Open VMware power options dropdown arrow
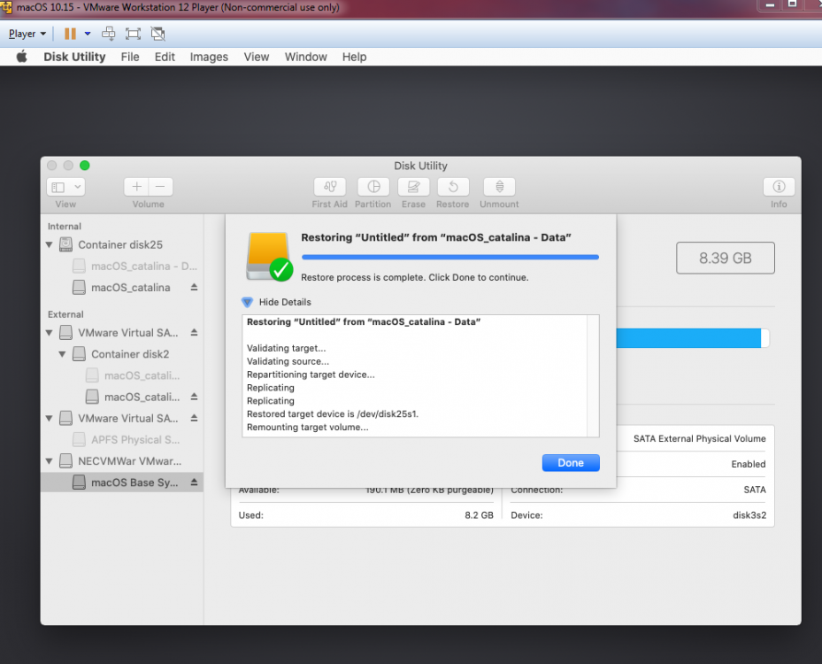Image resolution: width=822 pixels, height=664 pixels. pyautogui.click(x=88, y=34)
